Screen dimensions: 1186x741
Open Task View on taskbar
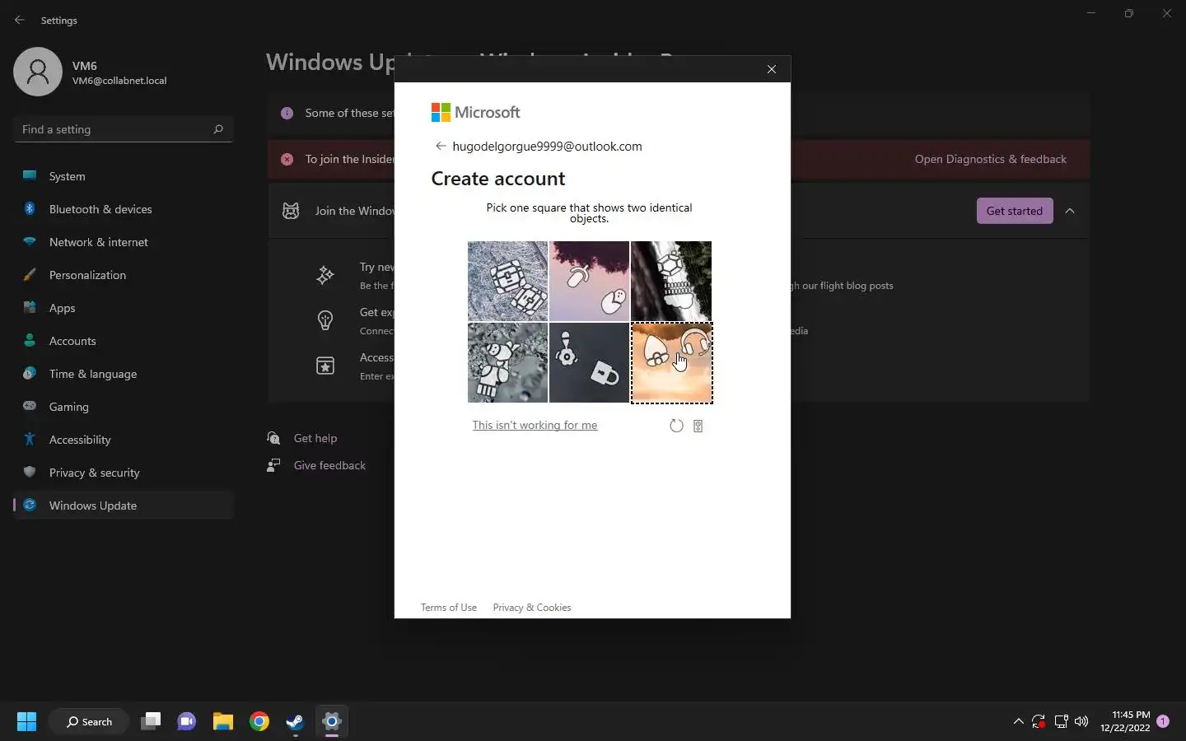click(151, 722)
